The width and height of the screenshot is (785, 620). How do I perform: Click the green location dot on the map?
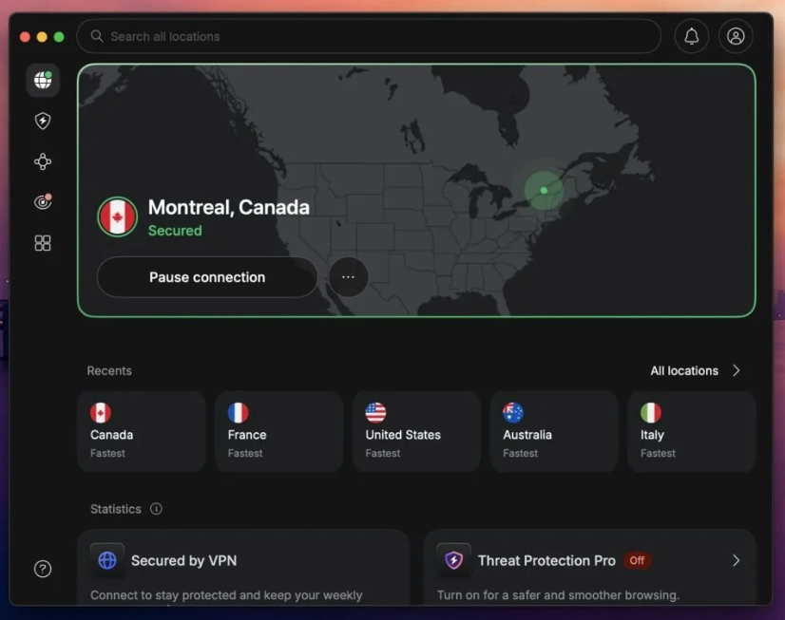click(544, 190)
